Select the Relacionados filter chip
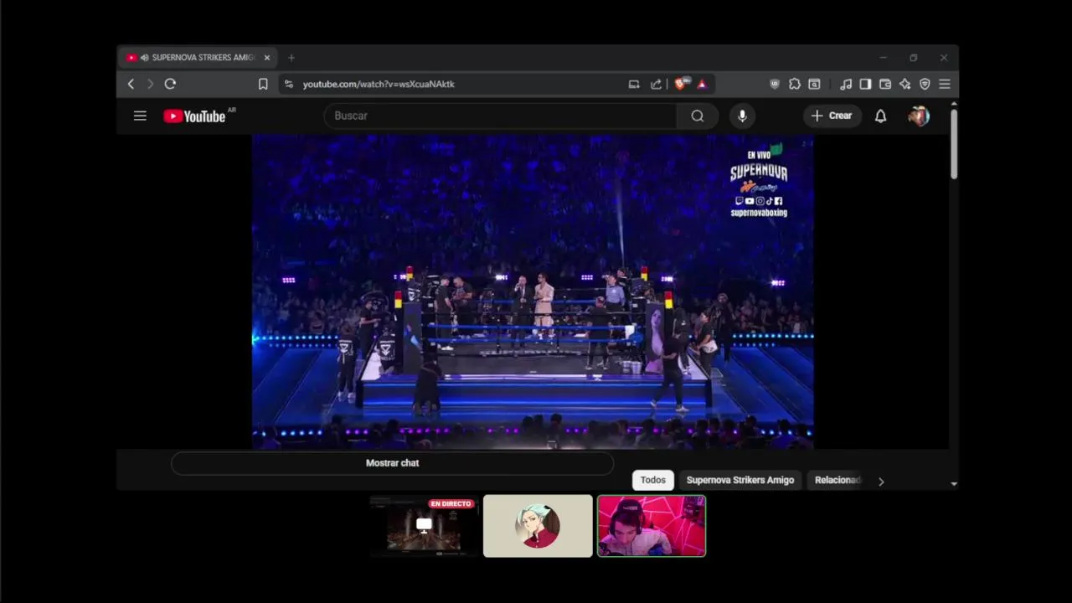 (837, 480)
